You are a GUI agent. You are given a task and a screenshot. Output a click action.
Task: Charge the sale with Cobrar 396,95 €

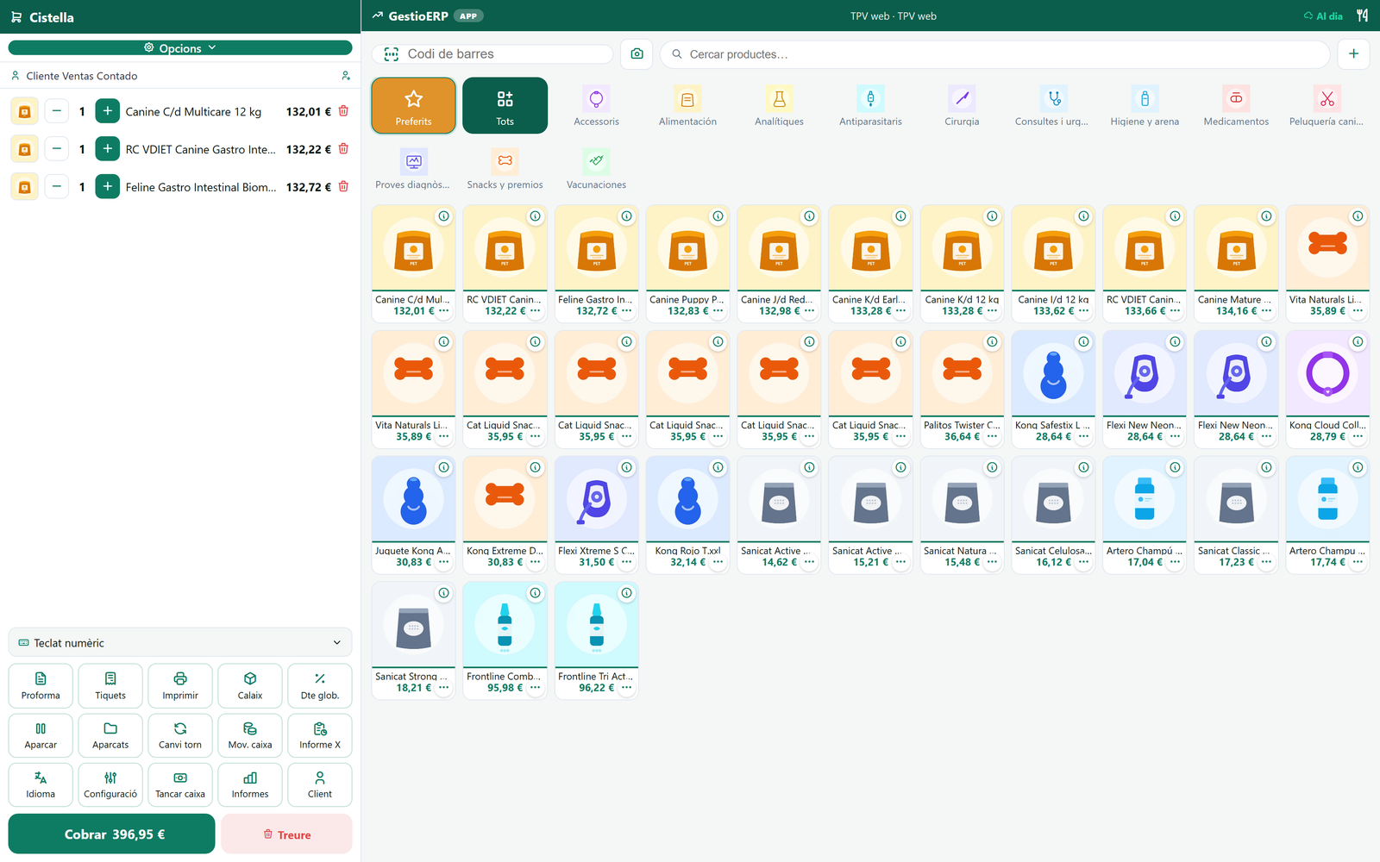click(111, 834)
